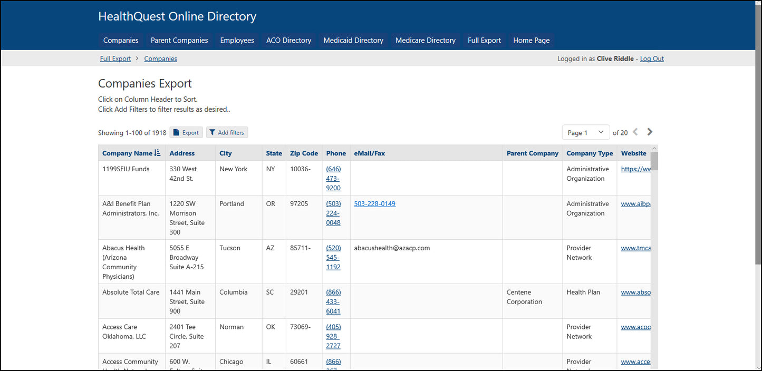Sort by Company Name column header
The height and width of the screenshot is (371, 762).
click(x=127, y=153)
